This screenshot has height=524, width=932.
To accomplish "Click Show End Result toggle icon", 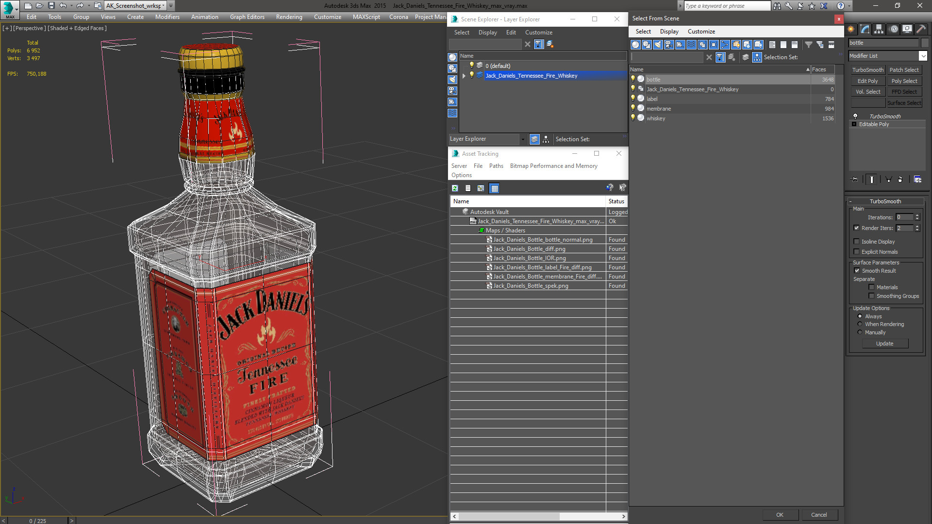I will point(872,179).
